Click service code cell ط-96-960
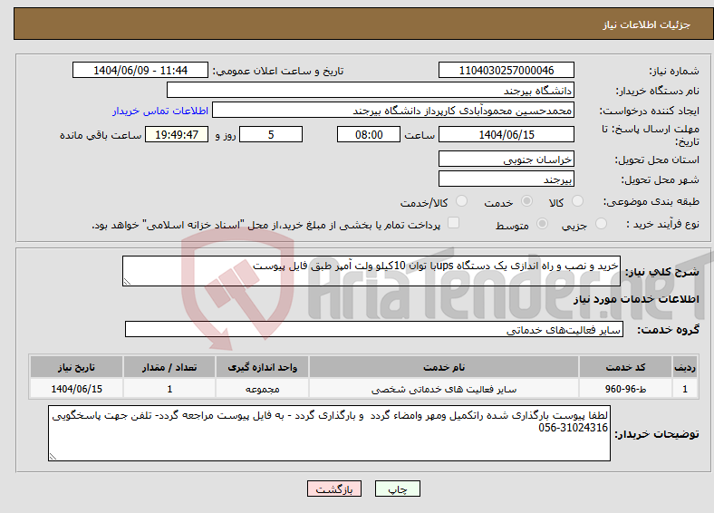714x513 pixels. point(626,389)
